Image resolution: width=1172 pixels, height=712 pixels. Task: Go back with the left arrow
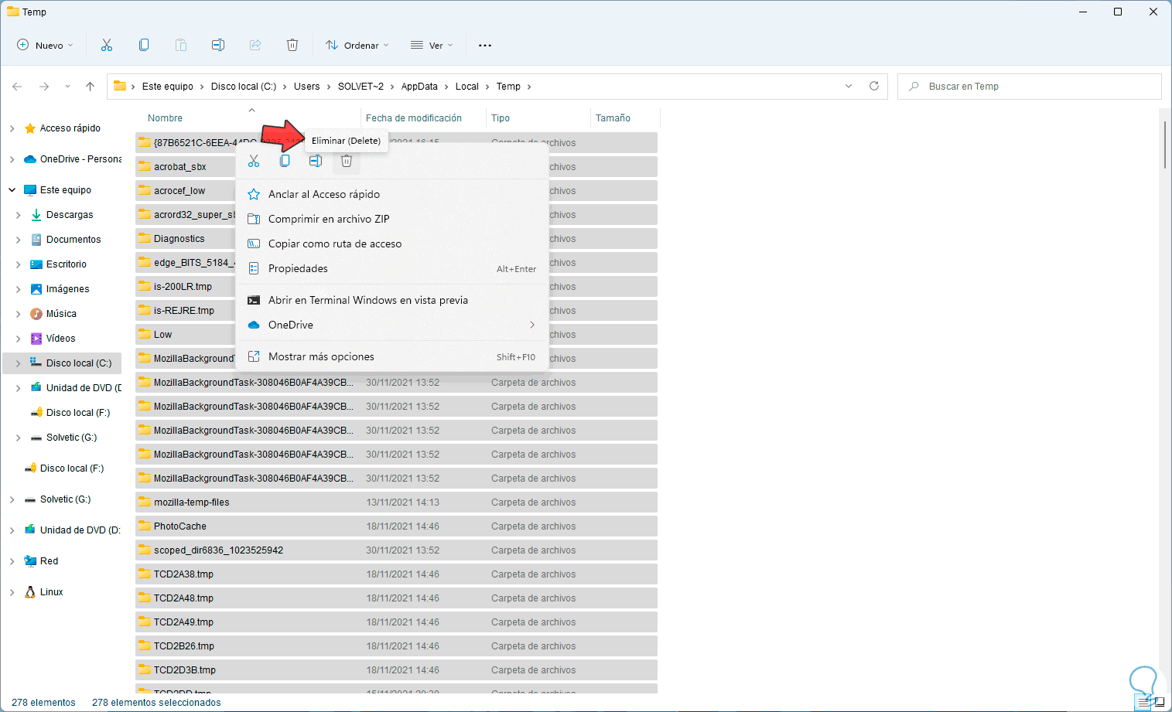tap(17, 87)
